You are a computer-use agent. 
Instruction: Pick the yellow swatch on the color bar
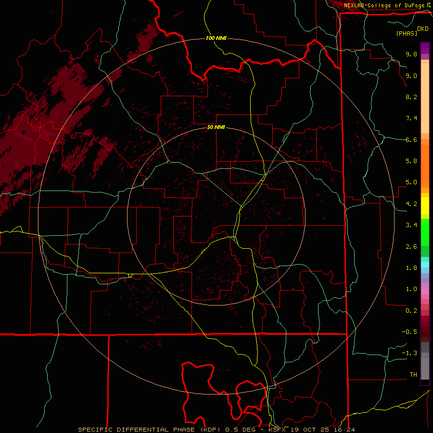tap(425, 206)
